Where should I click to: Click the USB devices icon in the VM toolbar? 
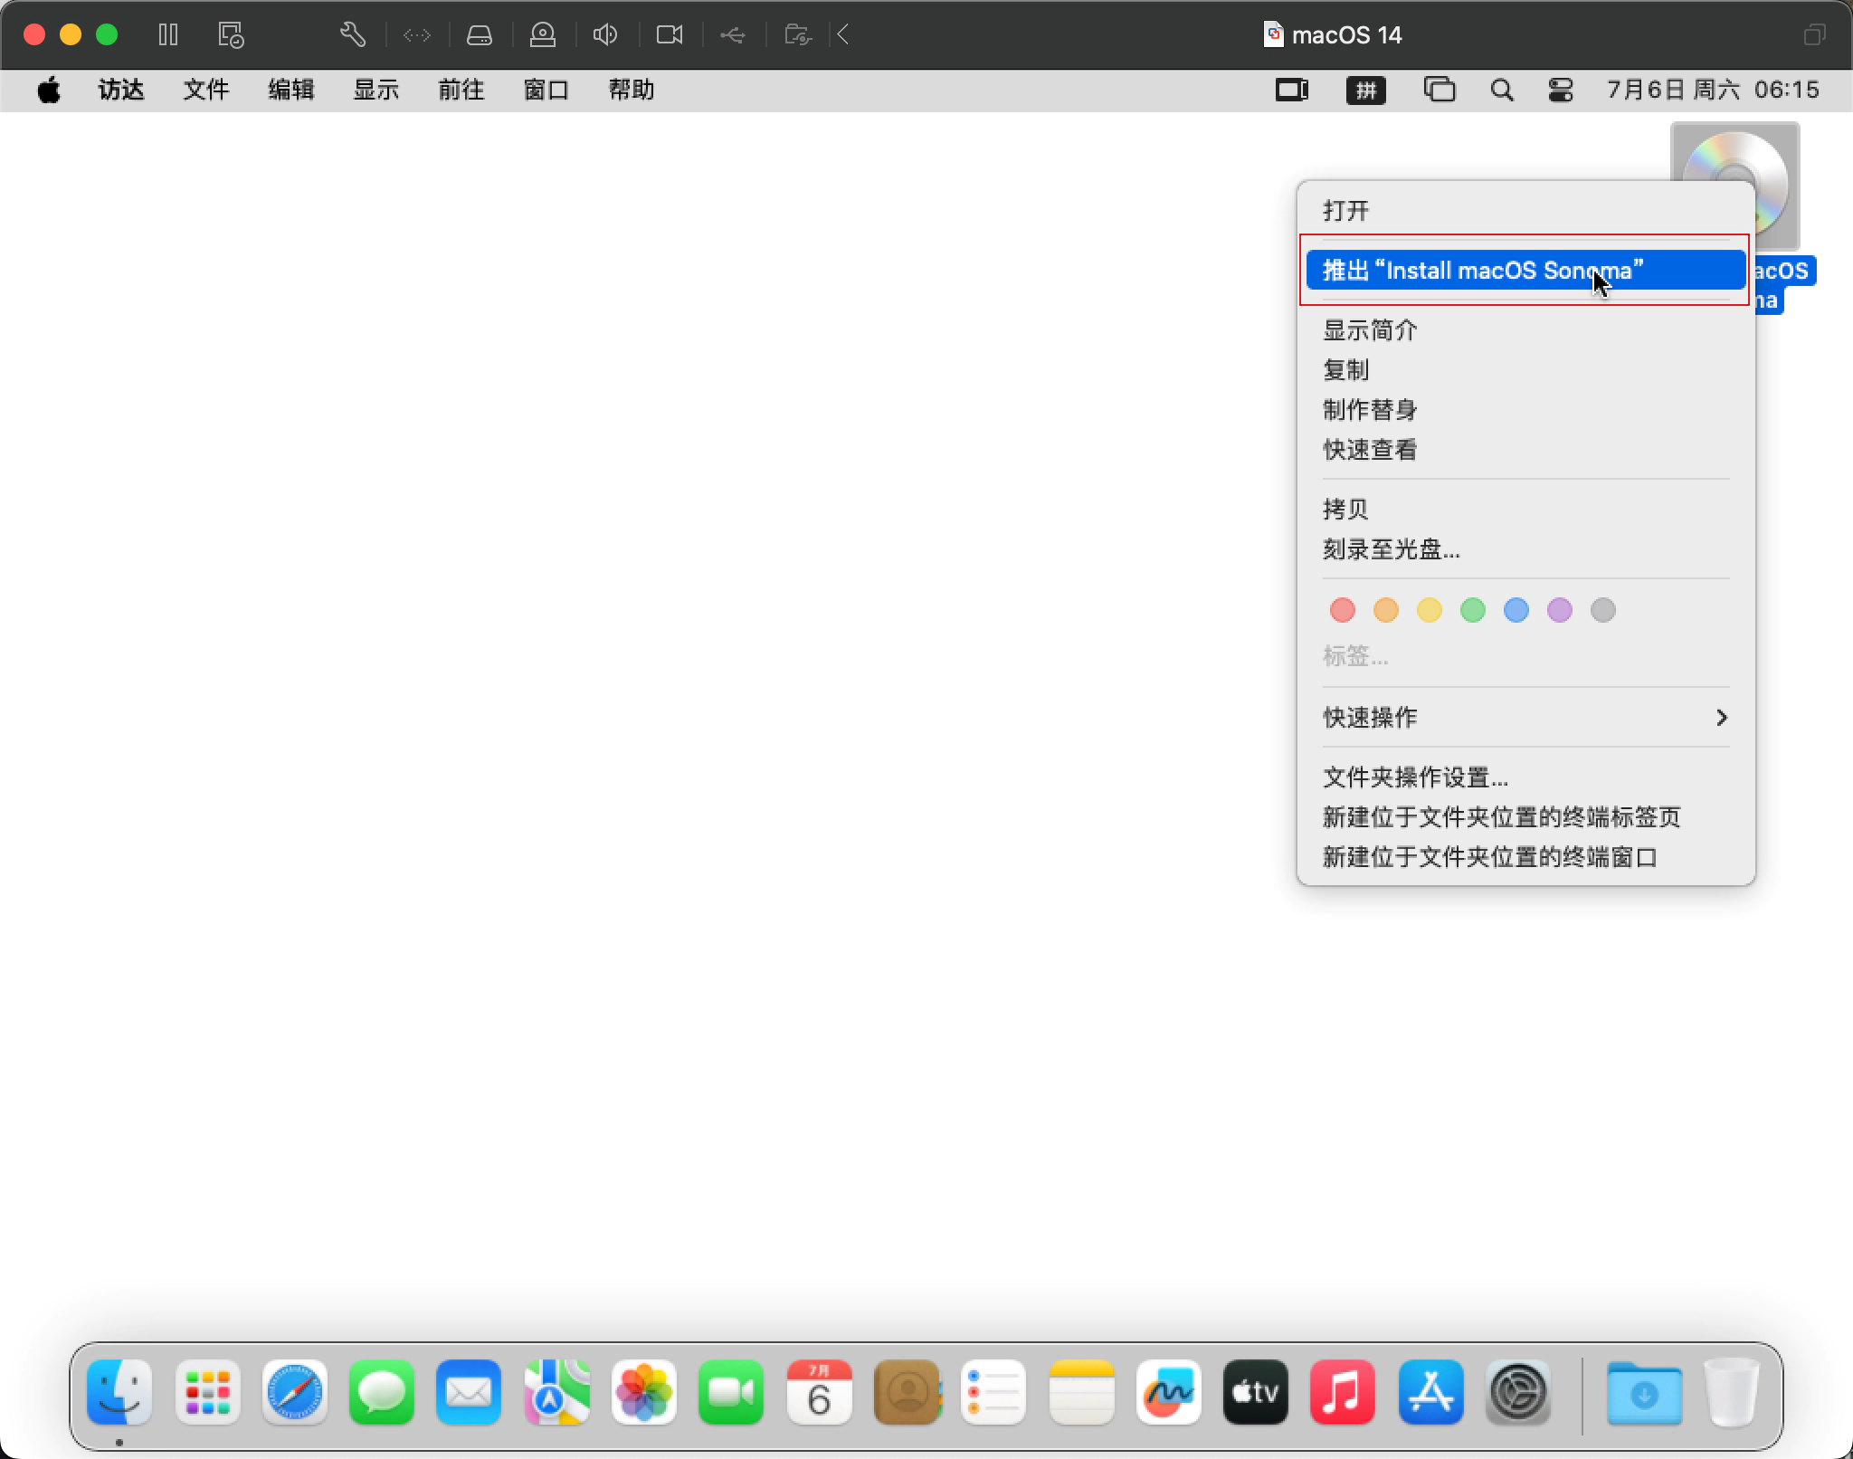(x=732, y=34)
